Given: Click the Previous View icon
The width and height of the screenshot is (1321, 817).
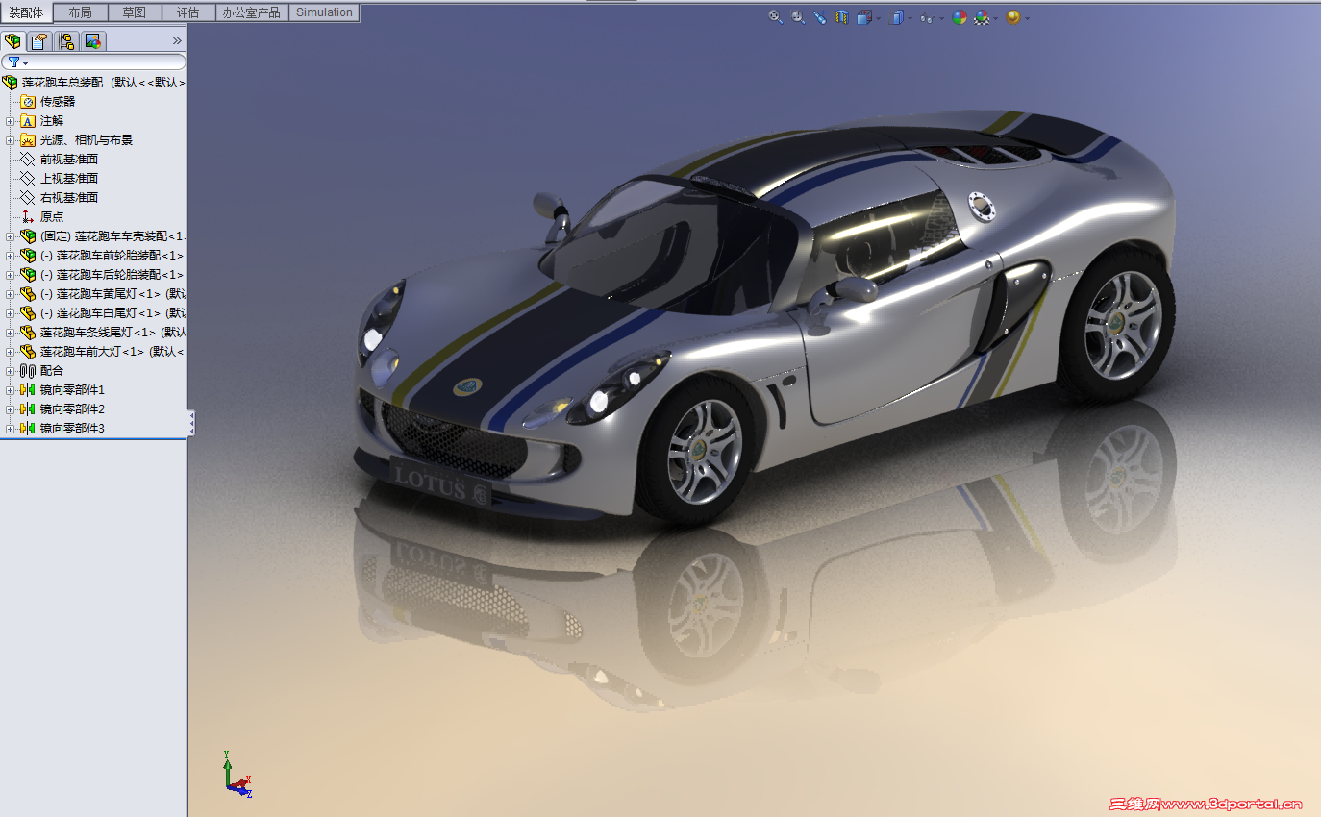Looking at the screenshot, I should click(820, 16).
